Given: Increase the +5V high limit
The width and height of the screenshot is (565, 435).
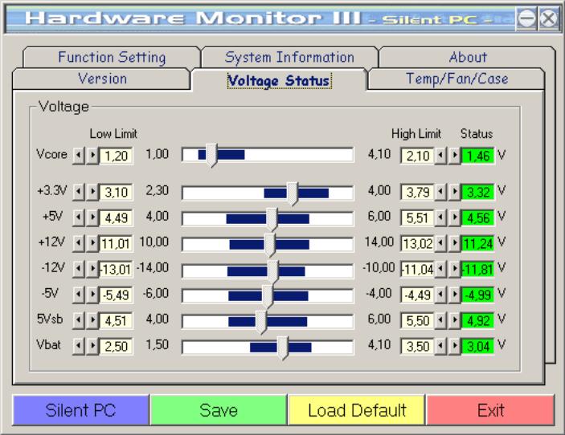Looking at the screenshot, I should [x=454, y=218].
